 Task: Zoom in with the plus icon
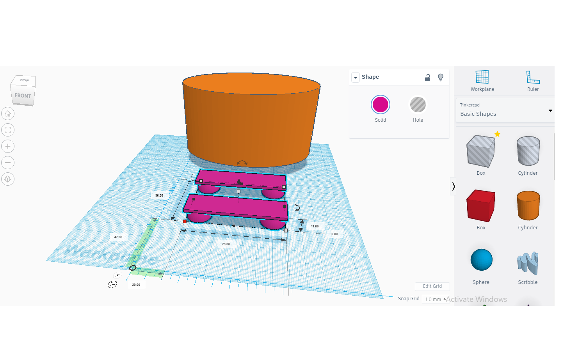point(8,146)
